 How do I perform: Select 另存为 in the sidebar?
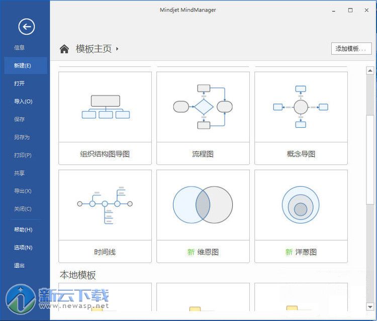tap(22, 137)
